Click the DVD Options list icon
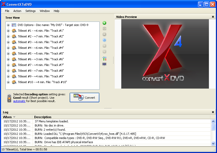The image size is (217, 153). tap(14, 25)
